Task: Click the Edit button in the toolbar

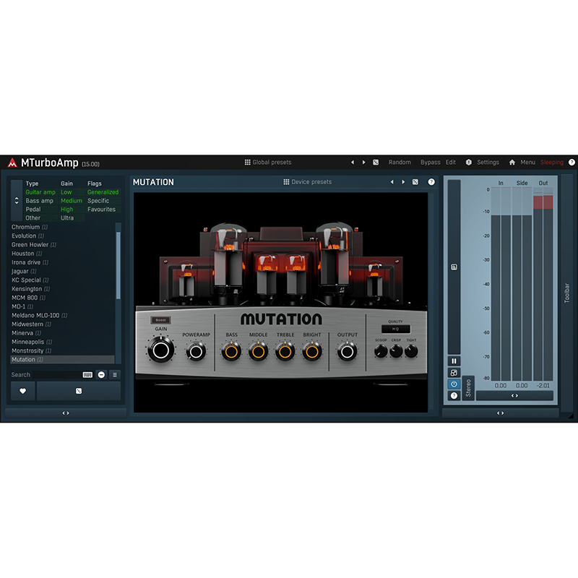Action: click(x=449, y=162)
